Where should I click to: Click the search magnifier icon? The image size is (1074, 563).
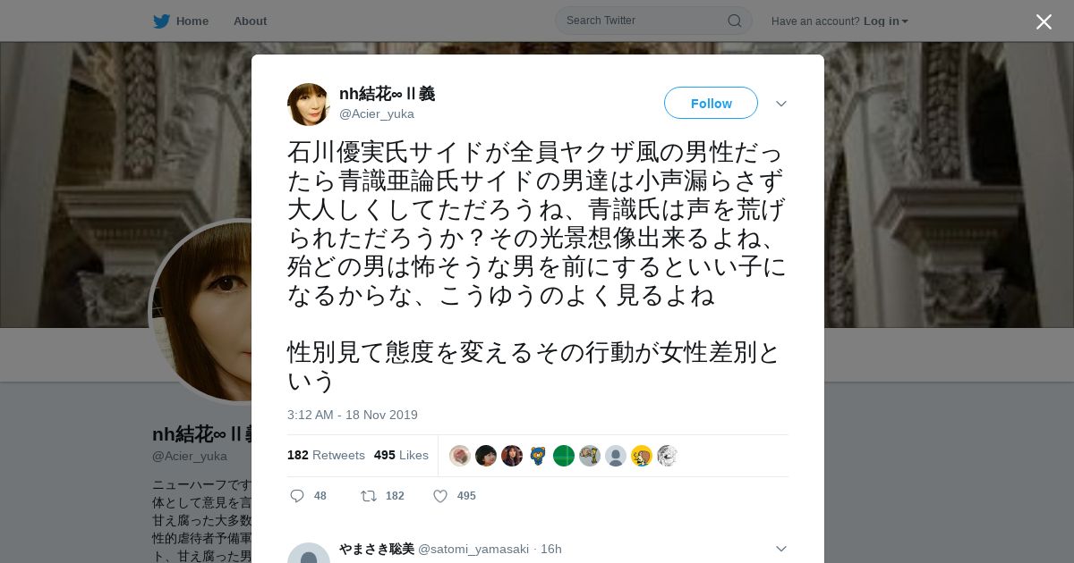pos(734,21)
